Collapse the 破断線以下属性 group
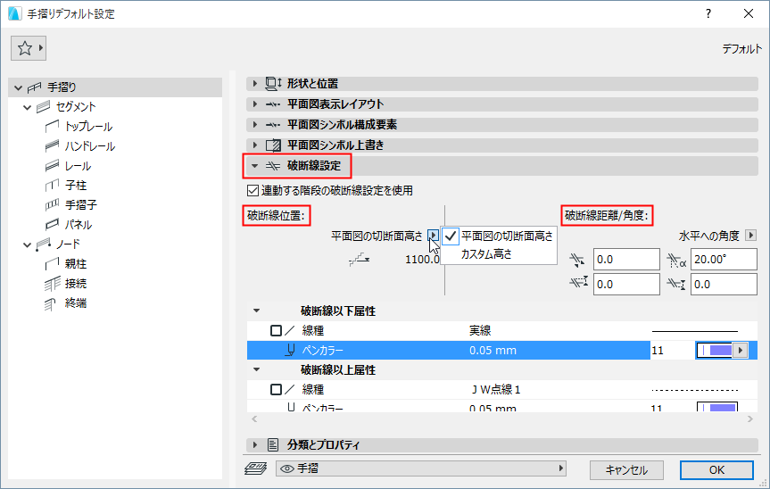This screenshot has height=489, width=770. coord(256,311)
